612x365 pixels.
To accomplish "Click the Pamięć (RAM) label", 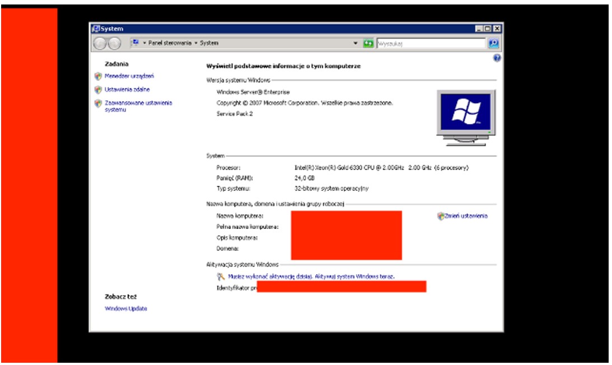I will point(235,178).
